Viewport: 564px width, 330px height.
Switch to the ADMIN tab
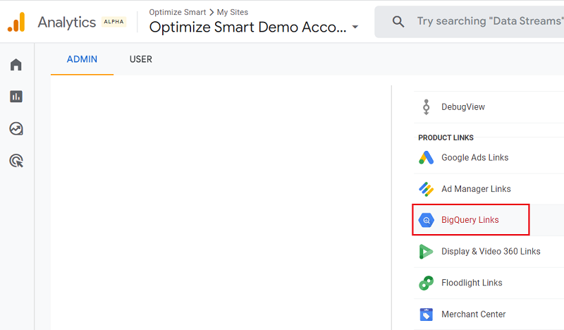click(82, 59)
